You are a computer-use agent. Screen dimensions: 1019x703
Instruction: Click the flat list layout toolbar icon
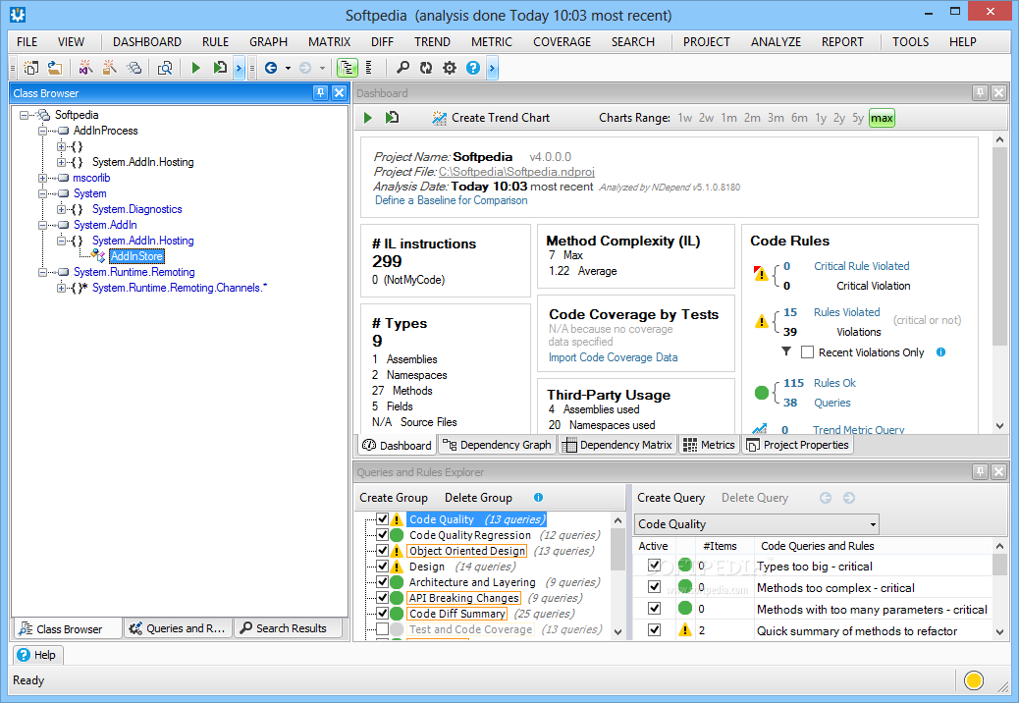tap(370, 68)
